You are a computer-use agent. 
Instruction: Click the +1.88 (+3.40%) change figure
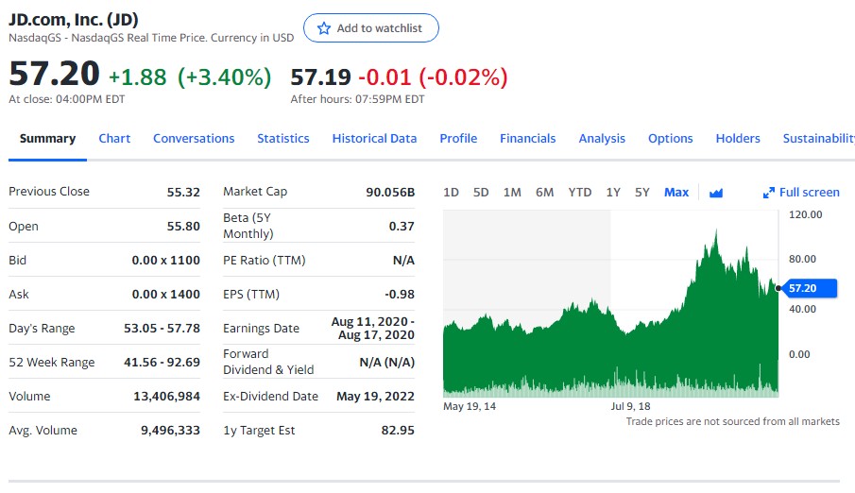coord(190,76)
